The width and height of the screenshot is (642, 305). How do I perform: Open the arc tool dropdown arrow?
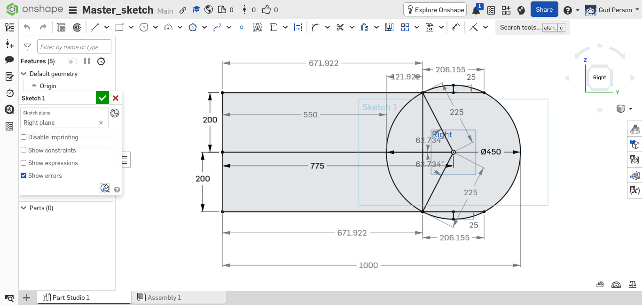[x=180, y=27]
